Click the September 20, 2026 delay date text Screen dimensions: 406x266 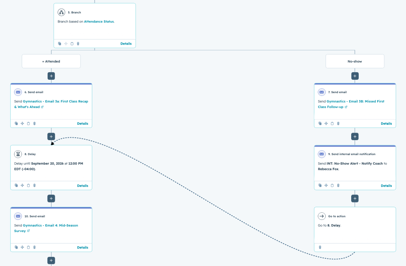click(x=47, y=163)
